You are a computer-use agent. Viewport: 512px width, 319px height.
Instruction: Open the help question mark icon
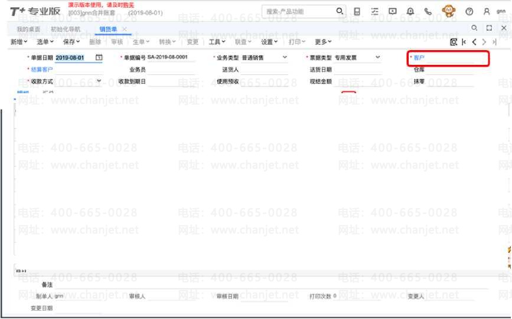coord(469,11)
